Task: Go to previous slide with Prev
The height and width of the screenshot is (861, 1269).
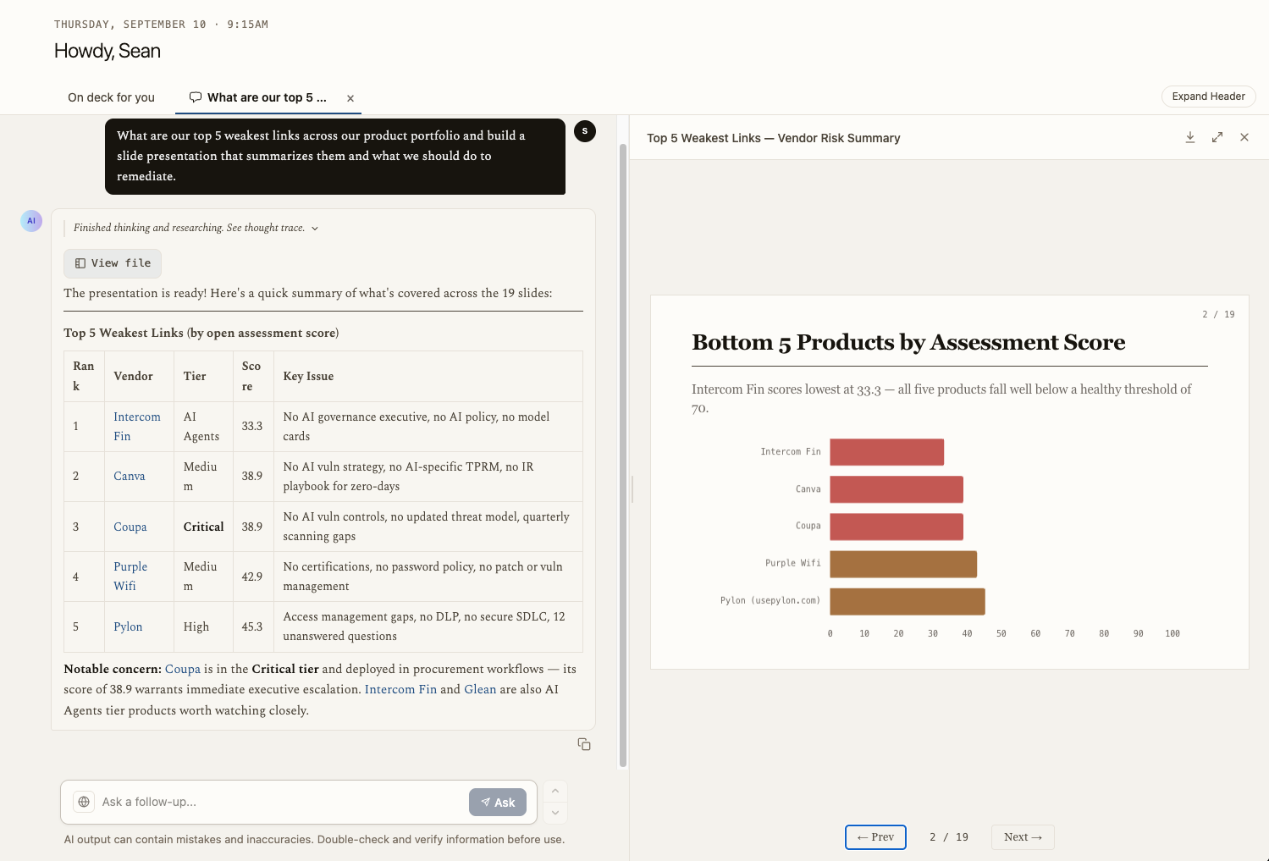Action: coord(875,837)
